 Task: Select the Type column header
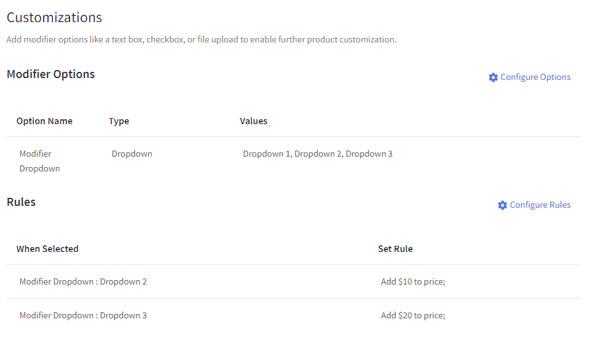point(119,121)
